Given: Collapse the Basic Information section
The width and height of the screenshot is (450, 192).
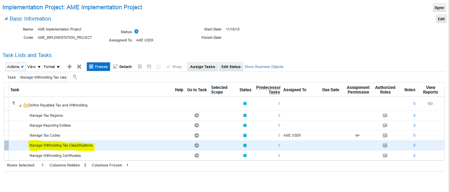Looking at the screenshot, I should tap(6, 19).
